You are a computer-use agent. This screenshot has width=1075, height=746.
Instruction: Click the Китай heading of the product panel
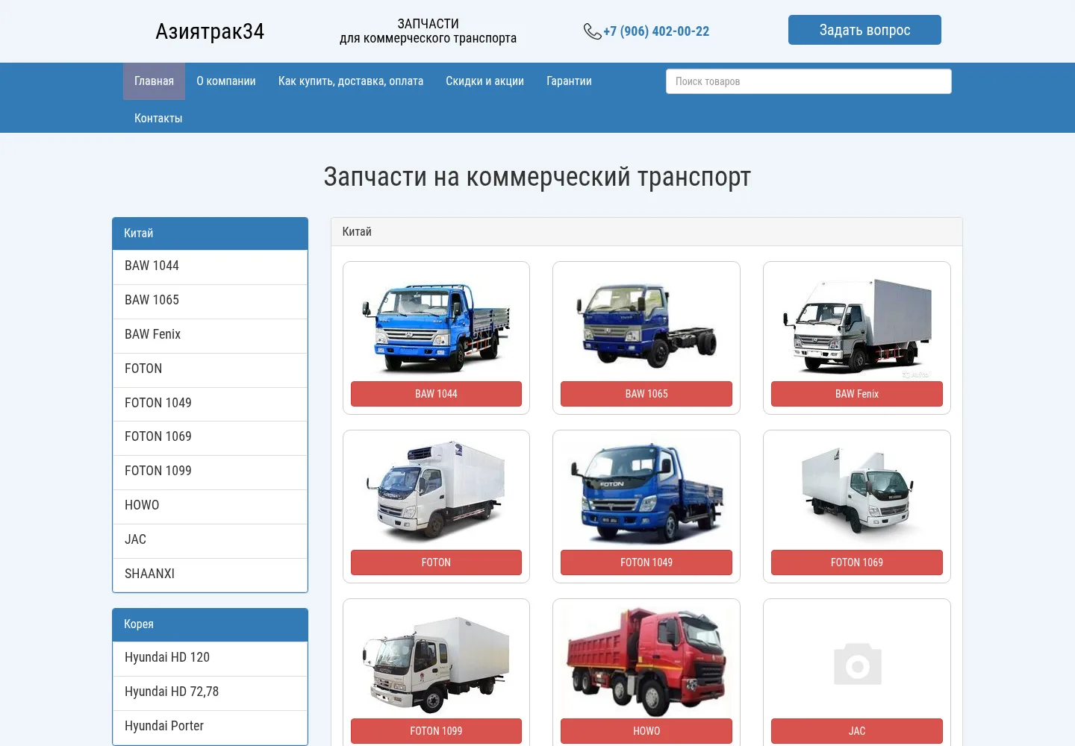coord(357,232)
